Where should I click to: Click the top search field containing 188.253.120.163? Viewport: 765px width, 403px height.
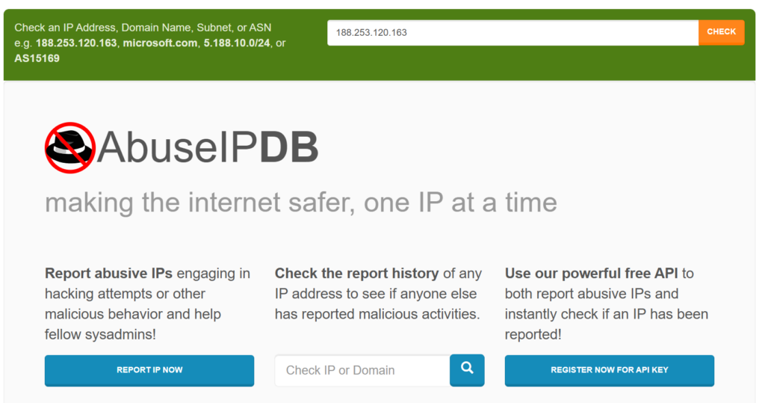coord(512,32)
